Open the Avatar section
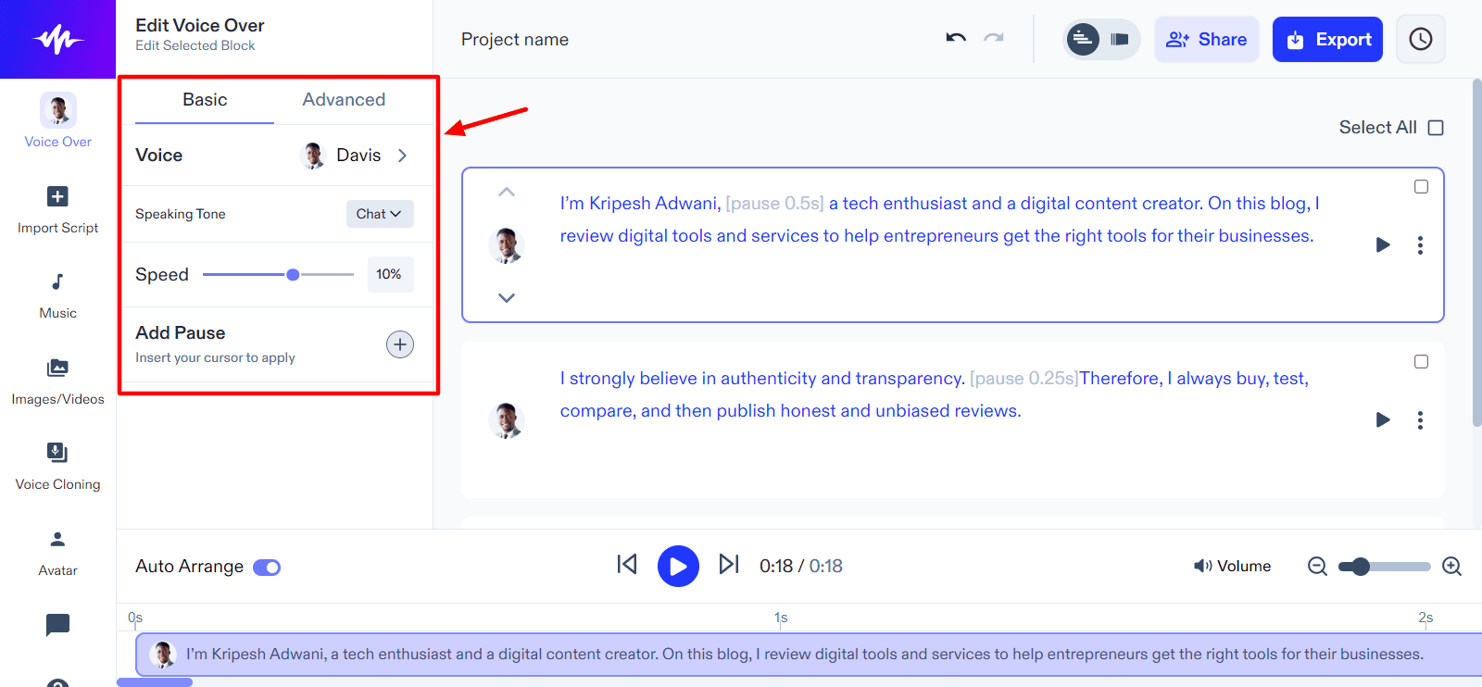 pyautogui.click(x=57, y=553)
